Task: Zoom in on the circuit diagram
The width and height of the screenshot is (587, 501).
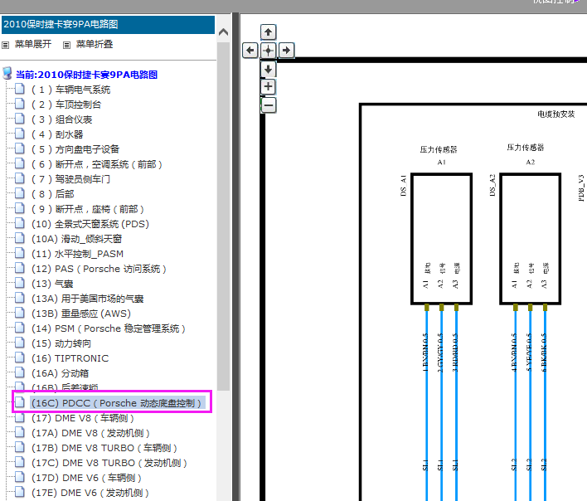Action: pyautogui.click(x=268, y=87)
